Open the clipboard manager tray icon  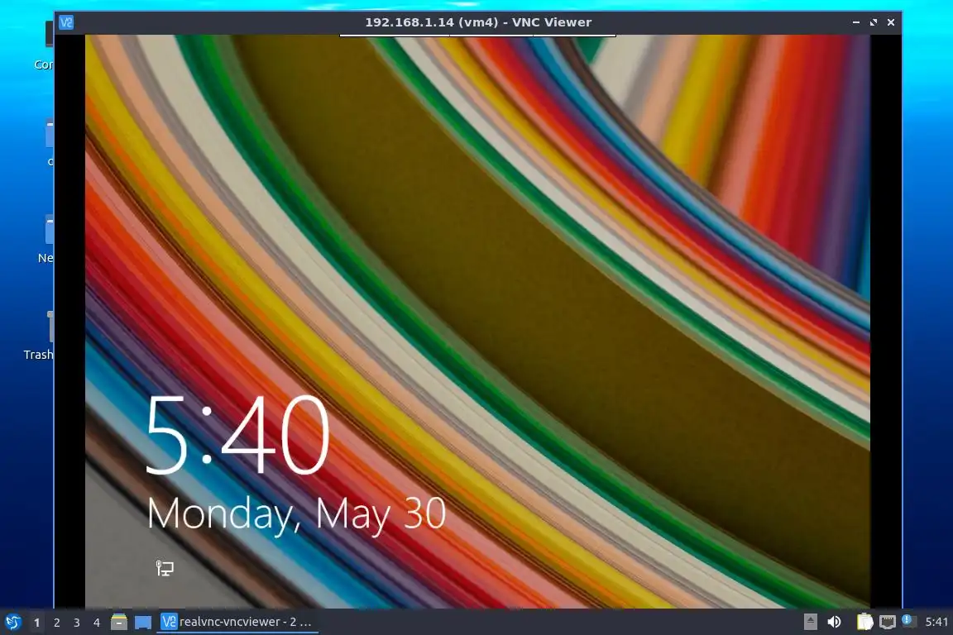864,622
